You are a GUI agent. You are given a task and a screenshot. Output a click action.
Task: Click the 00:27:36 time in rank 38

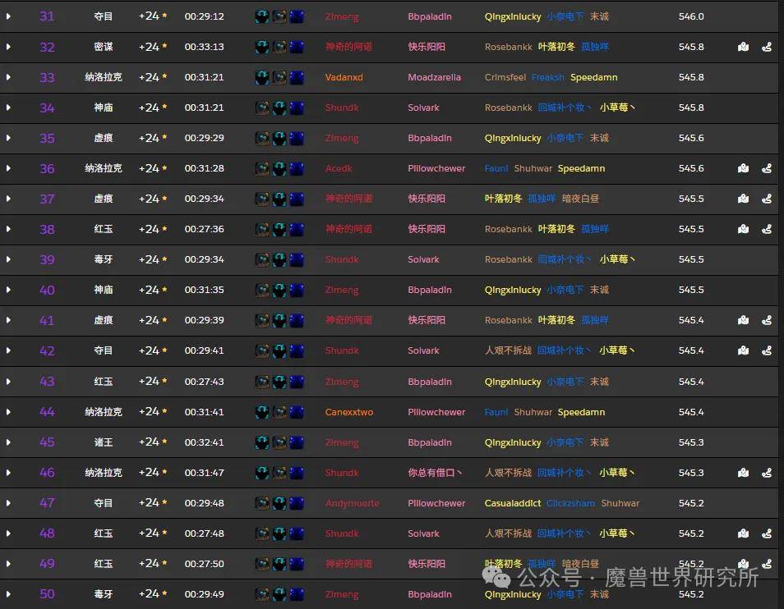click(204, 229)
